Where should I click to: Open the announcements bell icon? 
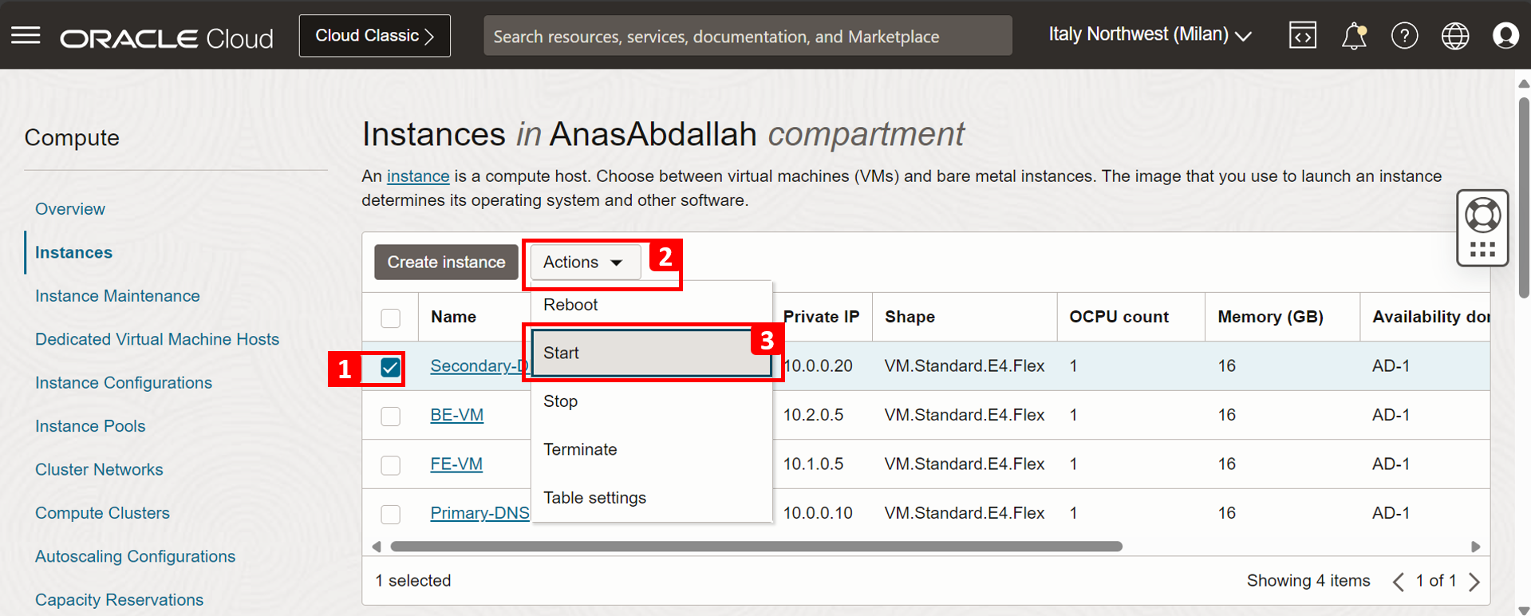[1354, 36]
